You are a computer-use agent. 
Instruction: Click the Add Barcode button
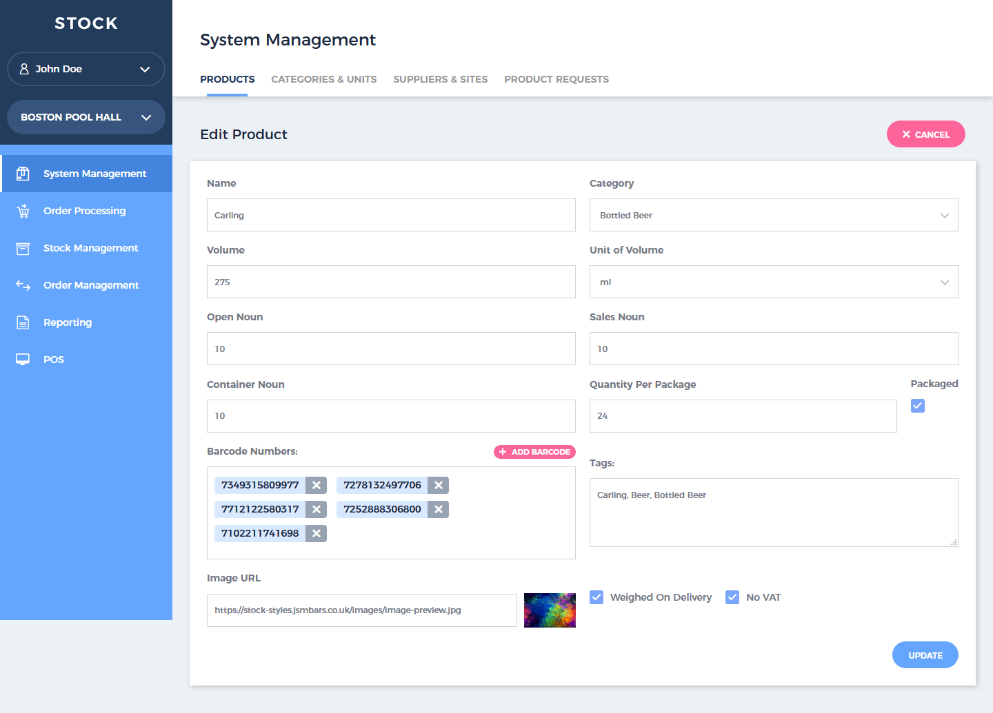(534, 452)
